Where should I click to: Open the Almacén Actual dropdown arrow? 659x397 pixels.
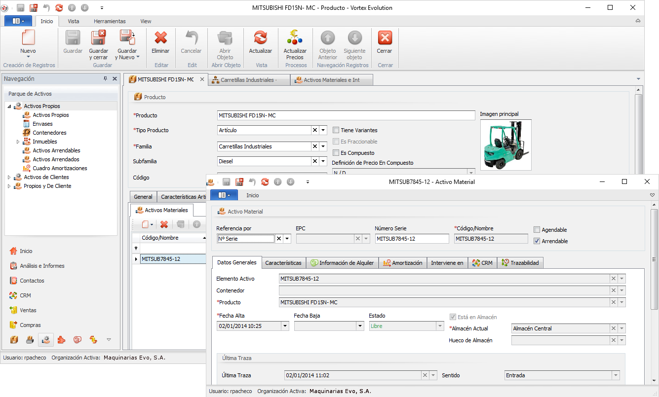point(622,328)
